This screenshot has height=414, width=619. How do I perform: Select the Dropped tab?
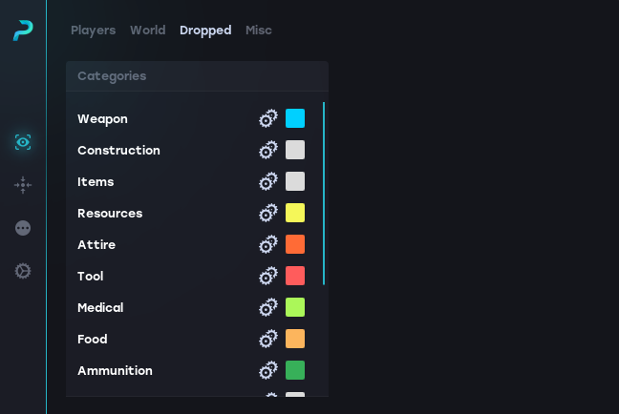(205, 31)
